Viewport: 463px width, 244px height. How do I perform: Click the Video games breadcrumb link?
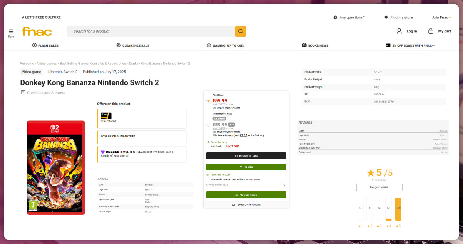point(47,63)
